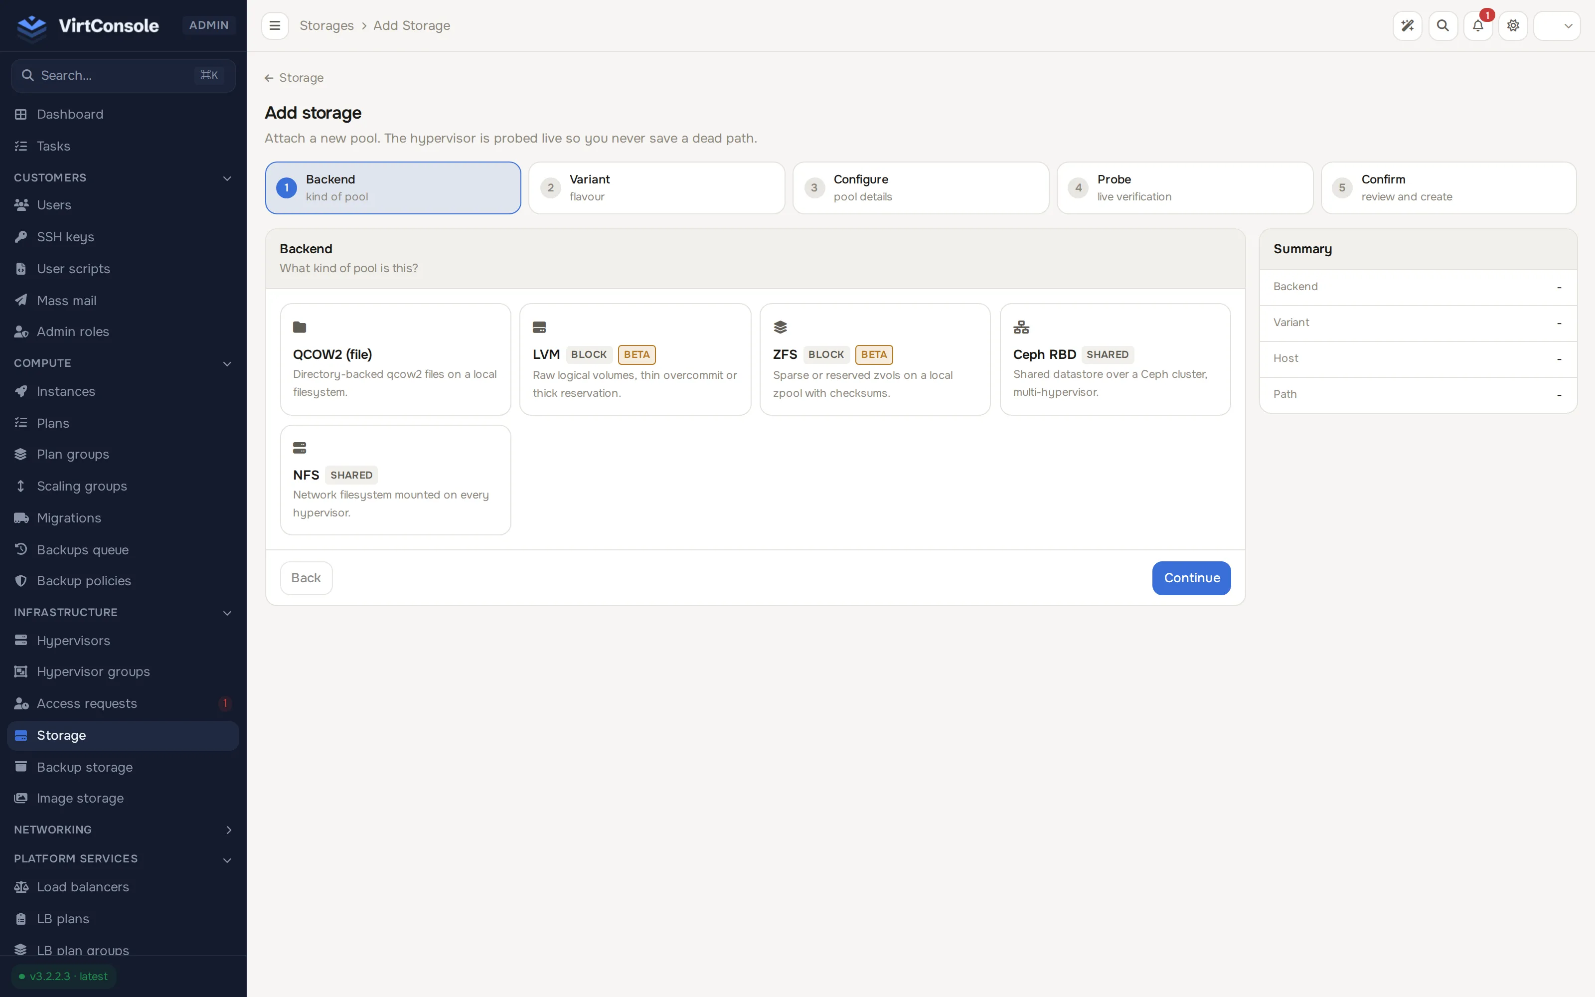Screen dimensions: 1595x997
Task: Click the v3.2.2.3 latest version badge
Action: tap(64, 977)
